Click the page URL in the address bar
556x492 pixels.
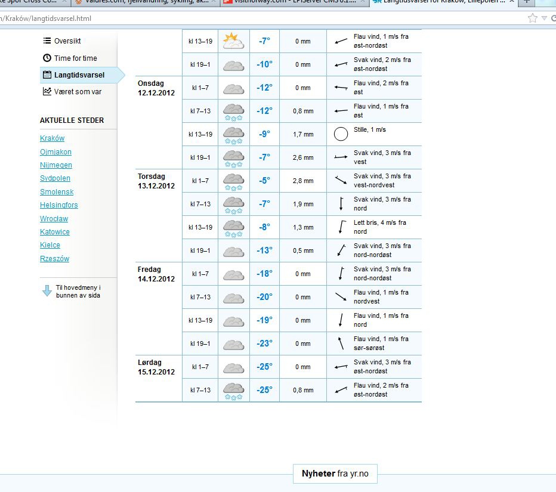(46, 18)
